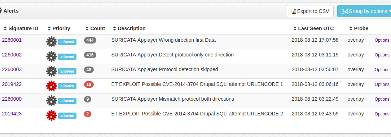This screenshot has height=137, width=391.
Task: Click the gray gear icon for signature 2260000
Action: point(52,101)
